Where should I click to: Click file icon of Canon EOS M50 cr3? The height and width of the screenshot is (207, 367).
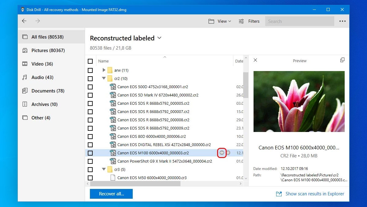coord(113,178)
